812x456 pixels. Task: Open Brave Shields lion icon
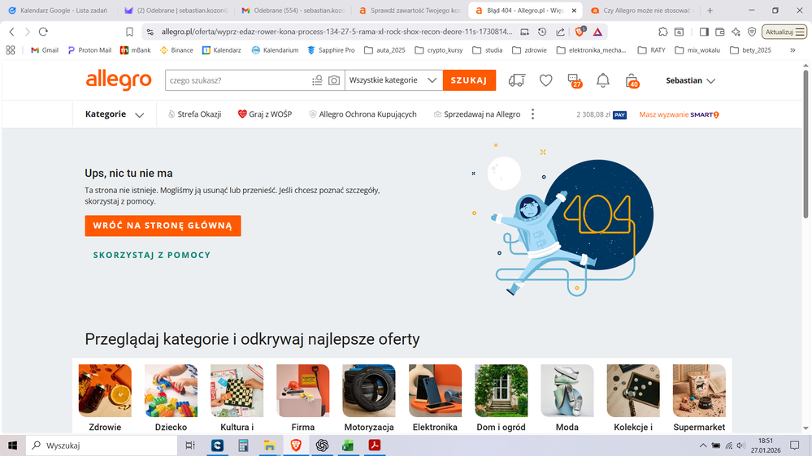(580, 32)
